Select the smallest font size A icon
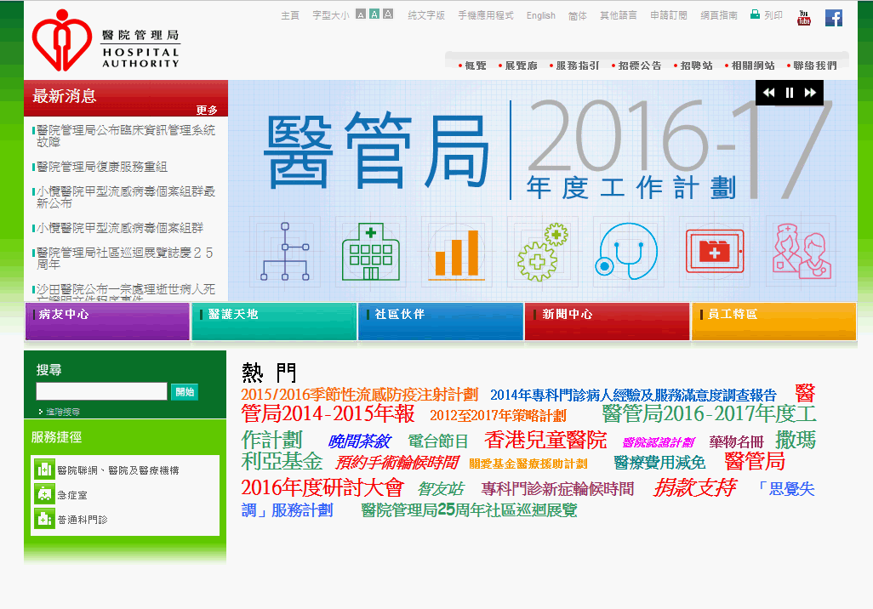The image size is (873, 609). 361,14
